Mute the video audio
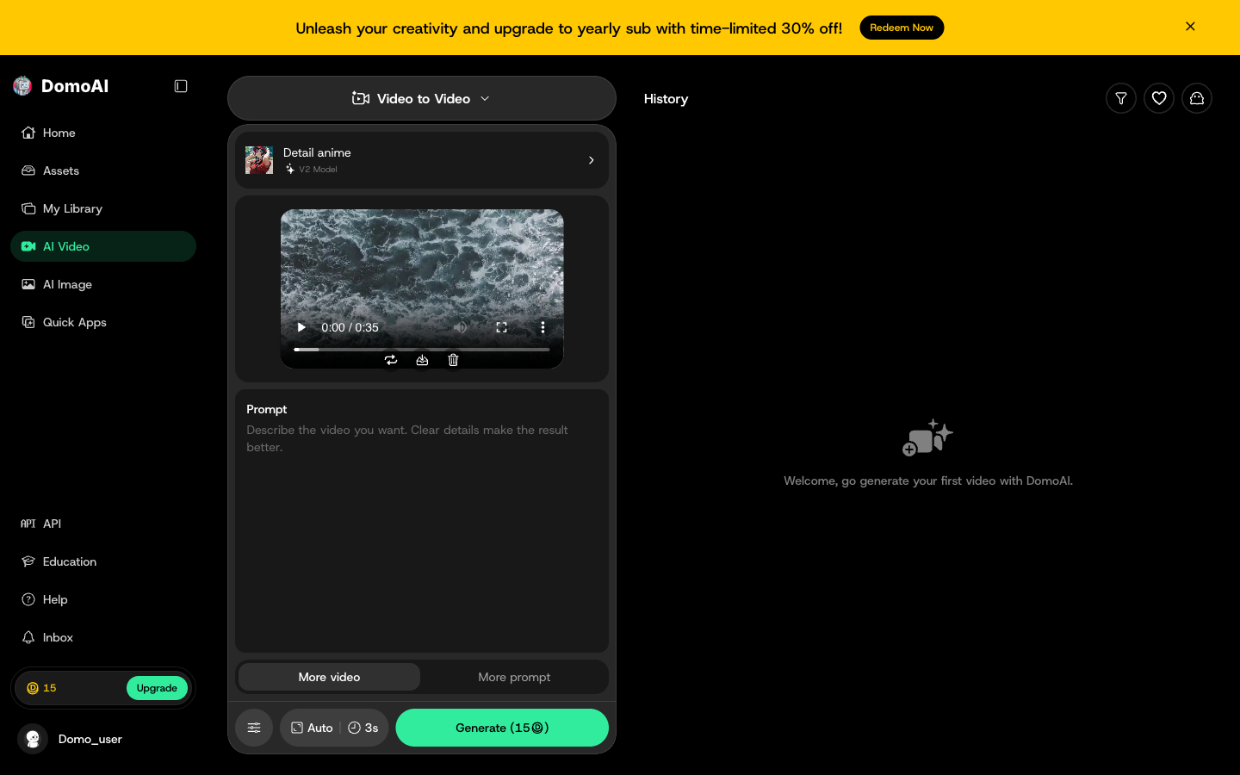 pyautogui.click(x=461, y=327)
